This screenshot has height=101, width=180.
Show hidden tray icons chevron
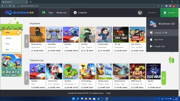click(156, 99)
